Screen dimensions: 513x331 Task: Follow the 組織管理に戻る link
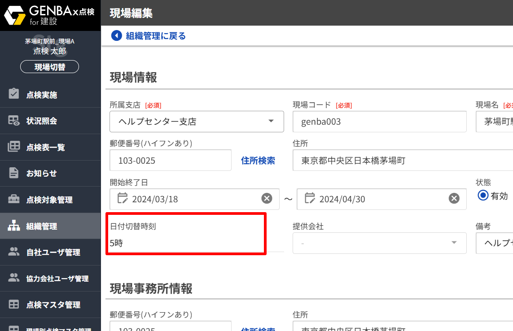point(156,35)
